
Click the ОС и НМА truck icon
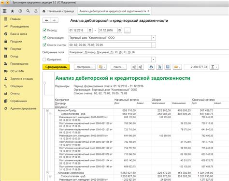pyautogui.click(x=6, y=71)
